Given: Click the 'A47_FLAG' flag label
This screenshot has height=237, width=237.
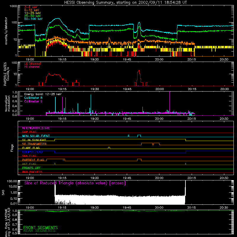Looking at the screenshot, I should [x=29, y=164].
